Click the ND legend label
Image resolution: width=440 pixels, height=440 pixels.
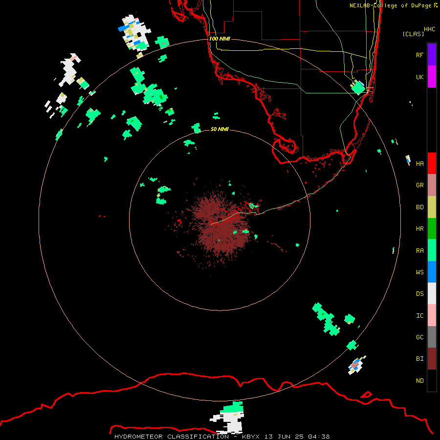[419, 381]
